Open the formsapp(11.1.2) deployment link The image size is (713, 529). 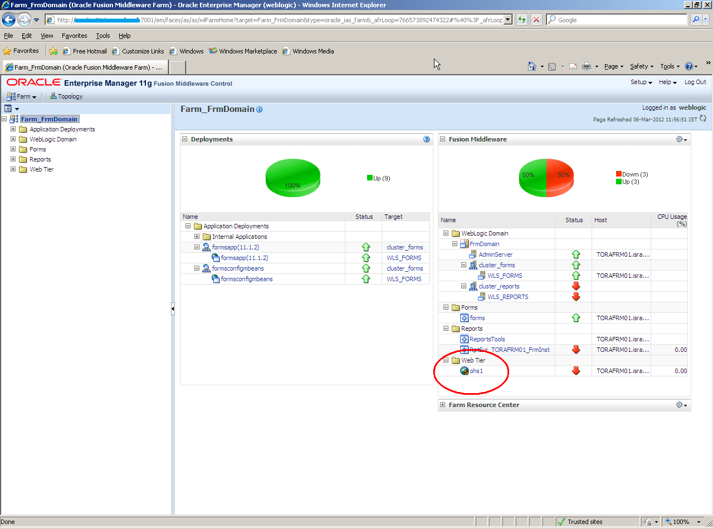point(236,247)
